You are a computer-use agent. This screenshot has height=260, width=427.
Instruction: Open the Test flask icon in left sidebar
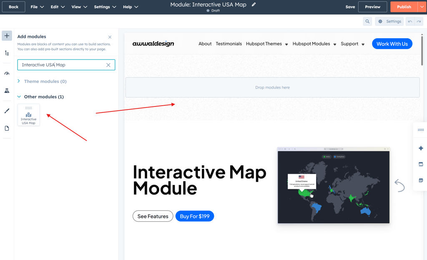(7, 91)
